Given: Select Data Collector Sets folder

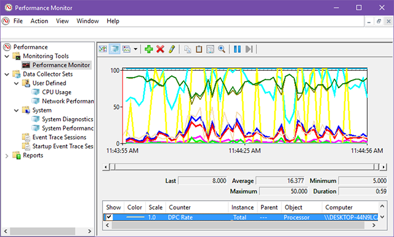Looking at the screenshot, I should point(48,74).
